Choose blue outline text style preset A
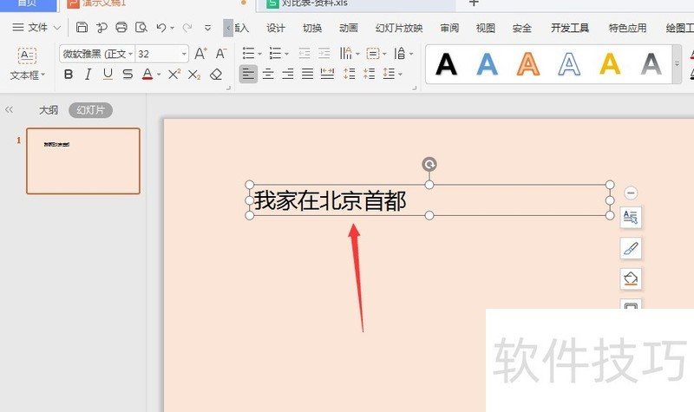The image size is (694, 412). tap(569, 64)
